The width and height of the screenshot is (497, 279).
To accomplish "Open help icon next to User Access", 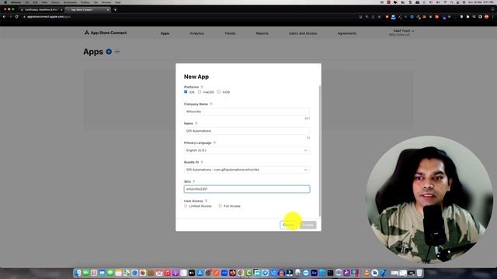I will point(206,201).
